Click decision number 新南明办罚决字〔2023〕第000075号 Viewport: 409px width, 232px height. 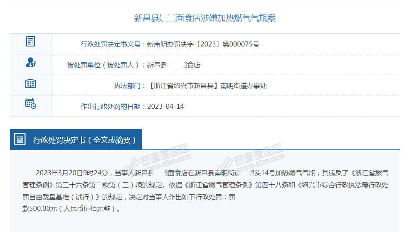pyautogui.click(x=203, y=44)
